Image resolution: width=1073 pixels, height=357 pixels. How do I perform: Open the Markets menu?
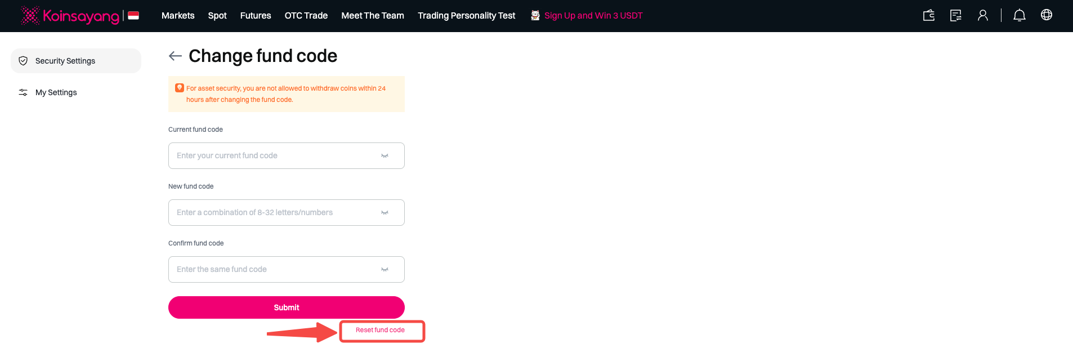point(178,16)
